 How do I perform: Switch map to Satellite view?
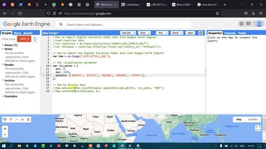point(253,120)
